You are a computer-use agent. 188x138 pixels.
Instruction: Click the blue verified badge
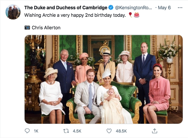tap(111, 8)
